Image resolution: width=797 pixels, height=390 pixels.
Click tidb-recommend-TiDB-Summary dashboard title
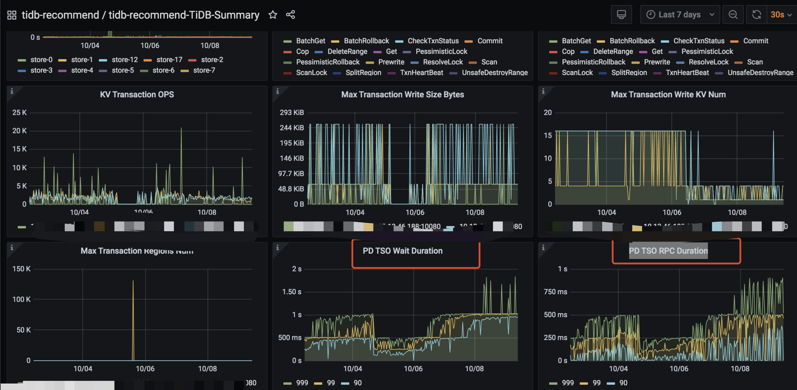click(184, 15)
